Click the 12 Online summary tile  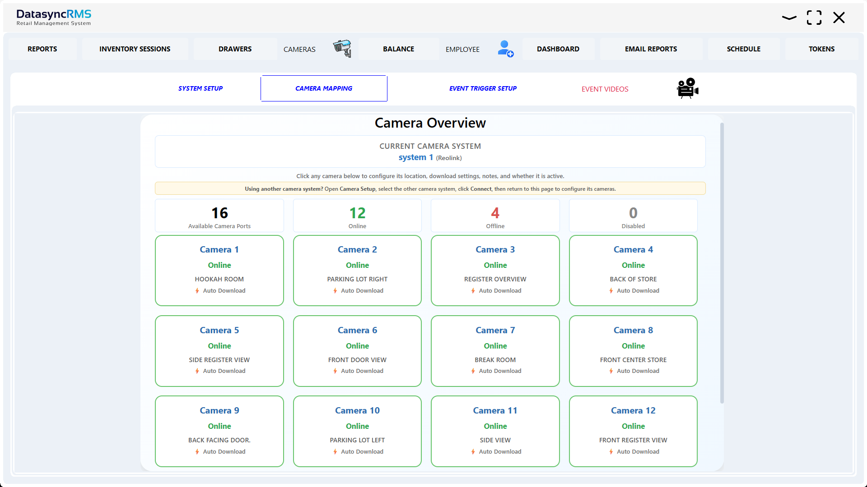tap(357, 216)
